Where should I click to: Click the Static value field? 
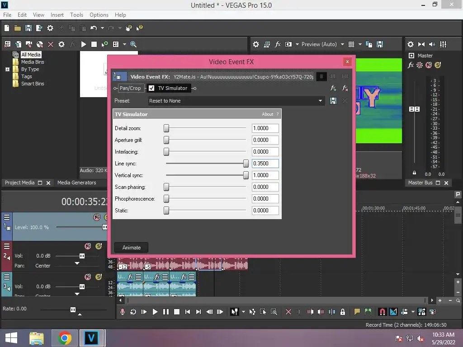click(x=265, y=211)
